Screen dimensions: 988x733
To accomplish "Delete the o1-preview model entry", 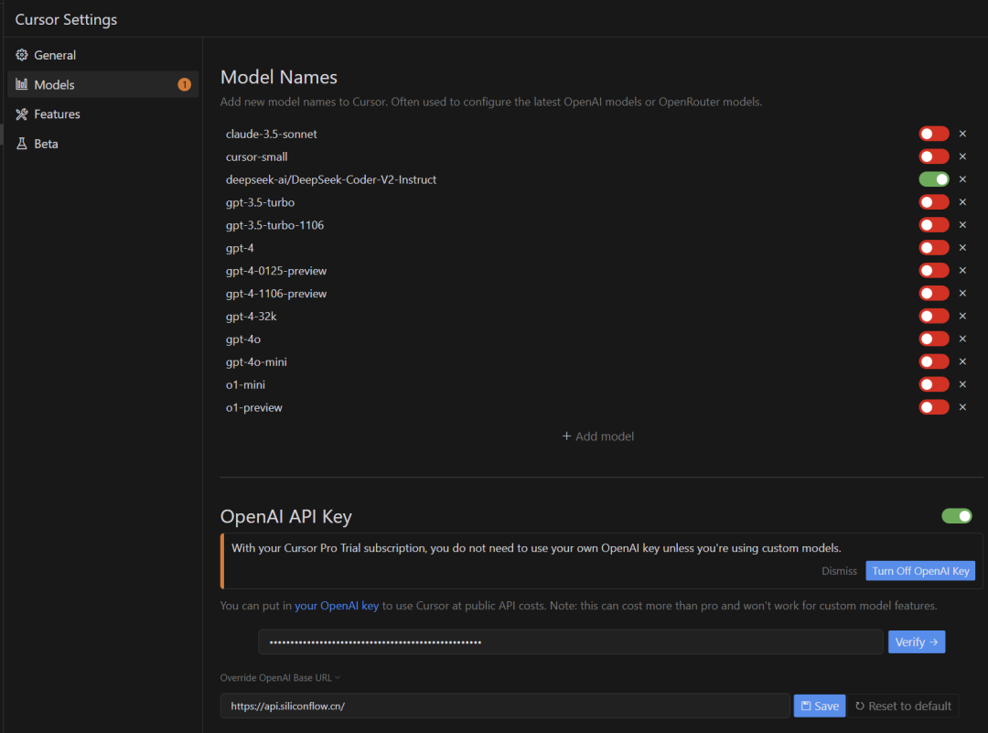I will [962, 407].
